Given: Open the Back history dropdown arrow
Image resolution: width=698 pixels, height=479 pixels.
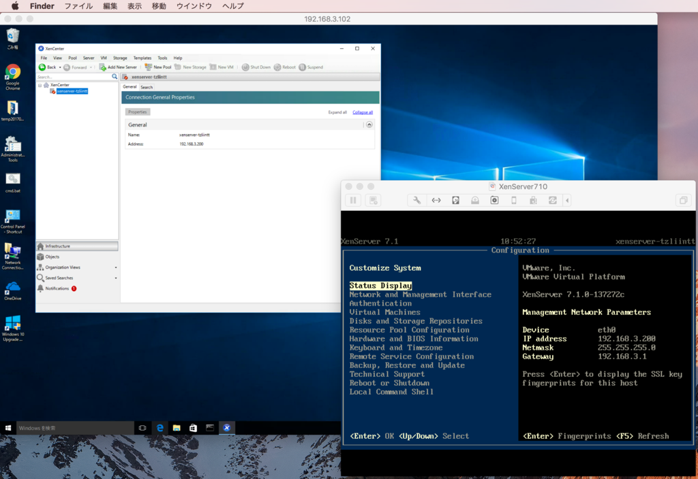Looking at the screenshot, I should tap(60, 67).
